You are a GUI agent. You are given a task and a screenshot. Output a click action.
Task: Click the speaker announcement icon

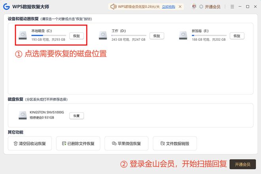click(113, 7)
